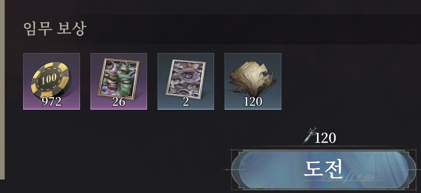Select the gold 100 casino chip reward
This screenshot has width=421, height=193.
click(51, 81)
